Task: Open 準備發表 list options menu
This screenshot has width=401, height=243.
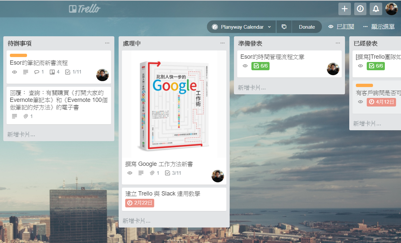Action: [338, 43]
